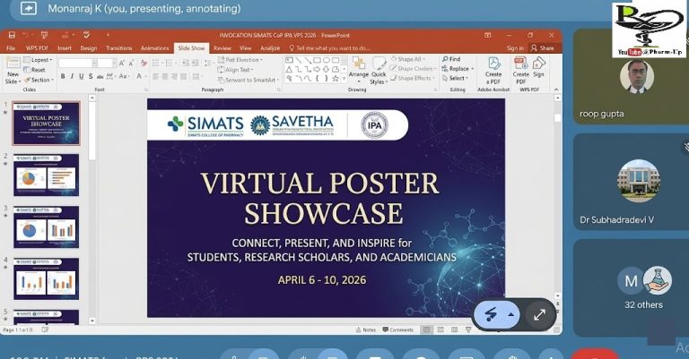Expand the shared screen to fullscreen
This screenshot has width=689, height=359.
click(x=539, y=314)
